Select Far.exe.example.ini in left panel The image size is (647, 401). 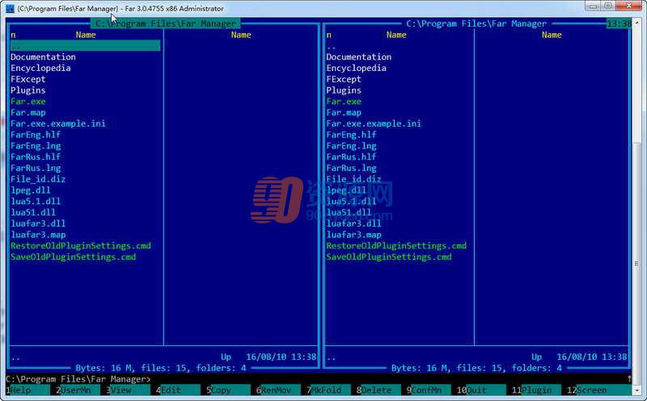tap(58, 123)
